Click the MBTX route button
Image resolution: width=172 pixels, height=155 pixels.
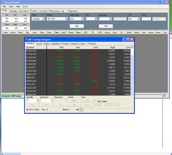point(74,100)
